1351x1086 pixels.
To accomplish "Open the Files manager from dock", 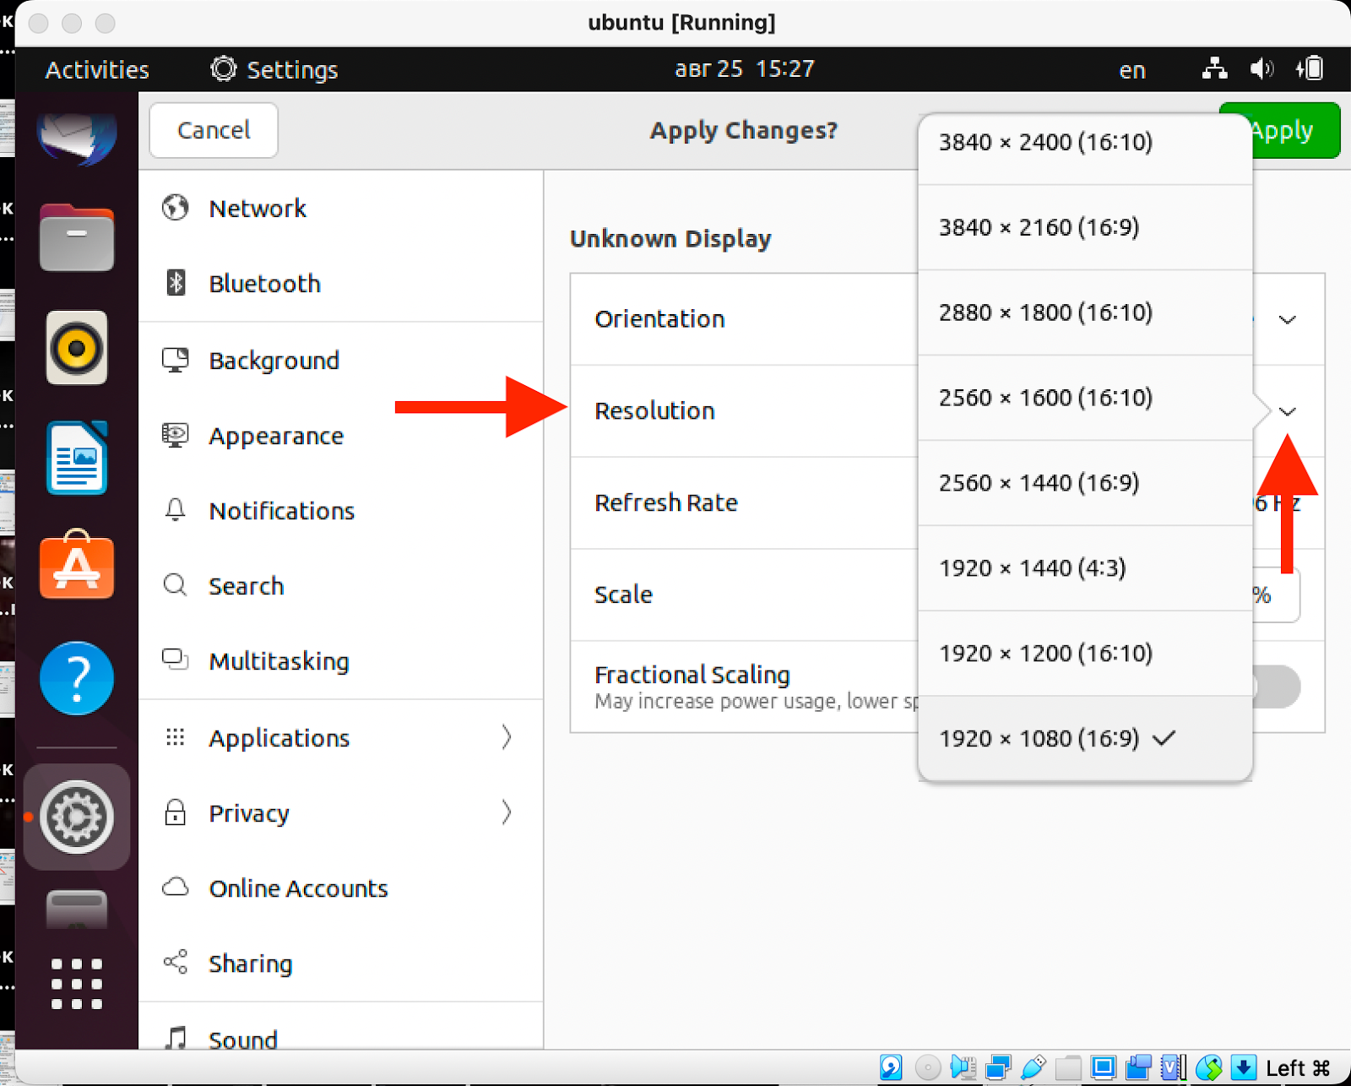I will coord(77,239).
